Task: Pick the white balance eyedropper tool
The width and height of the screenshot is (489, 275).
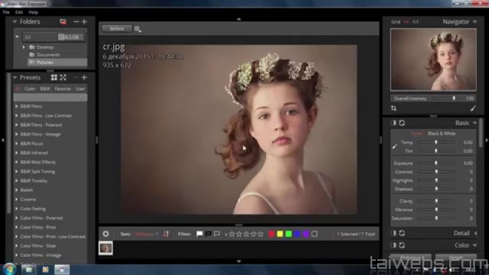Action: (x=394, y=146)
